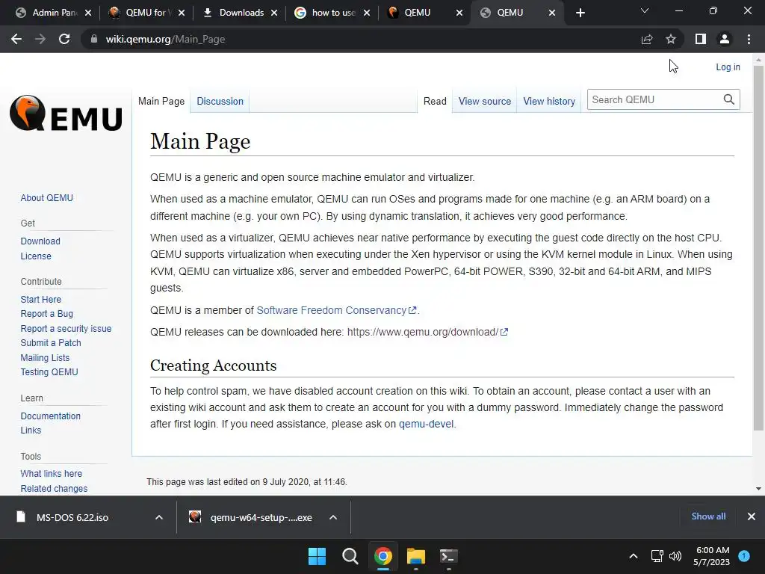Open the Submit a Patch link
Viewport: 765px width, 574px height.
51,342
